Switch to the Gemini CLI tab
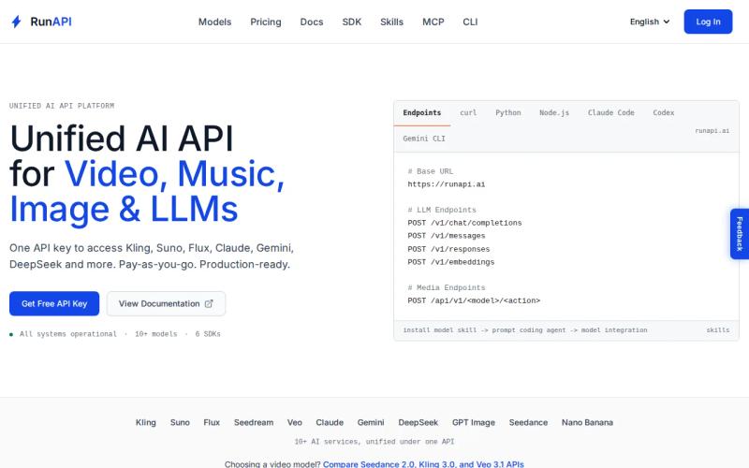 [x=424, y=139]
